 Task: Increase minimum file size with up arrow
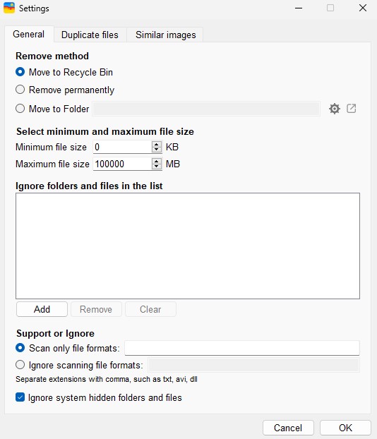pos(157,144)
